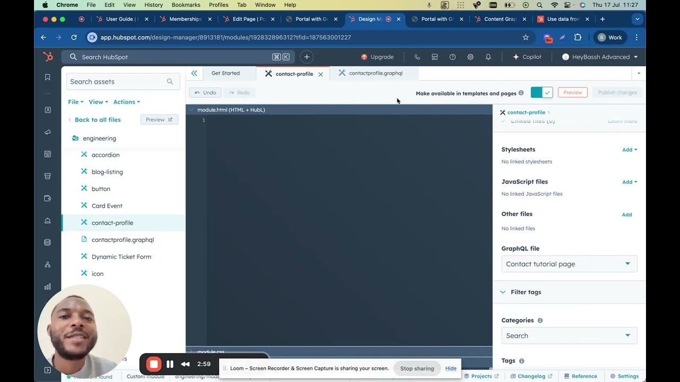This screenshot has height=382, width=680.
Task: Open contactprofile.graphql file in tree
Action: (x=123, y=240)
